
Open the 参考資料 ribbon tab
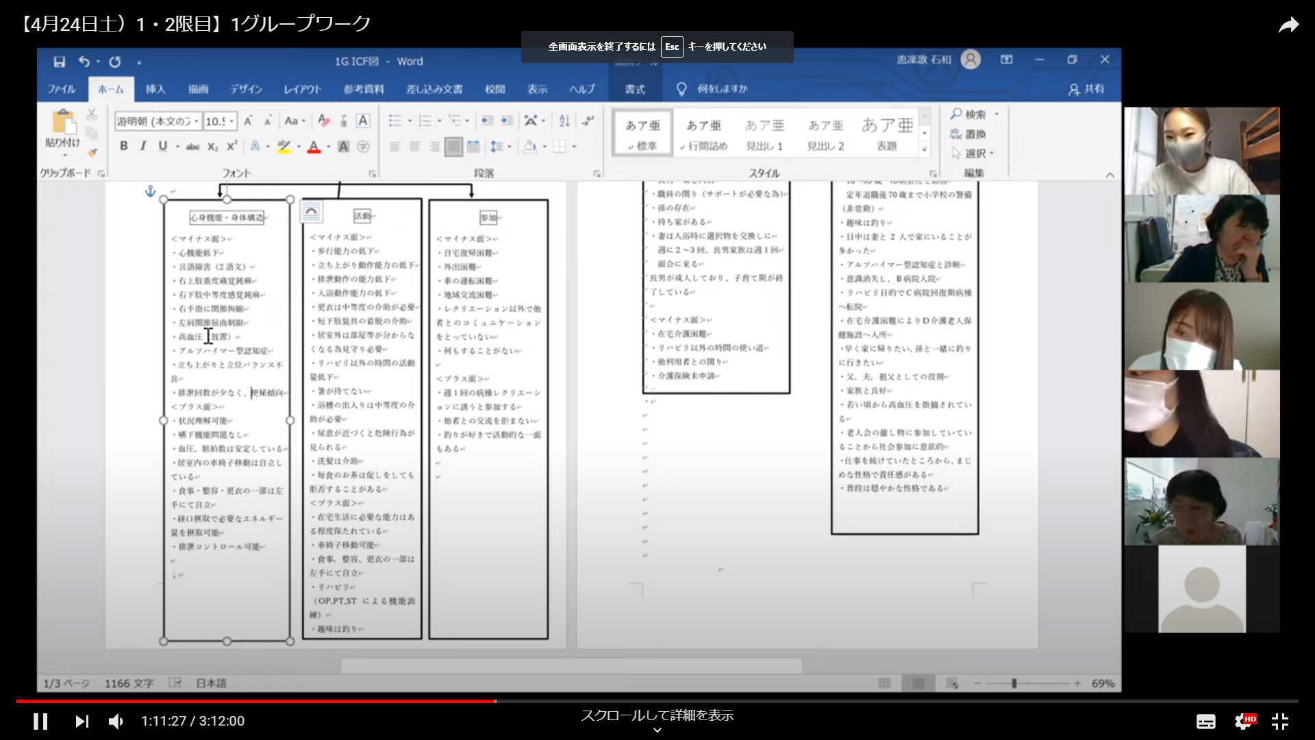click(364, 89)
